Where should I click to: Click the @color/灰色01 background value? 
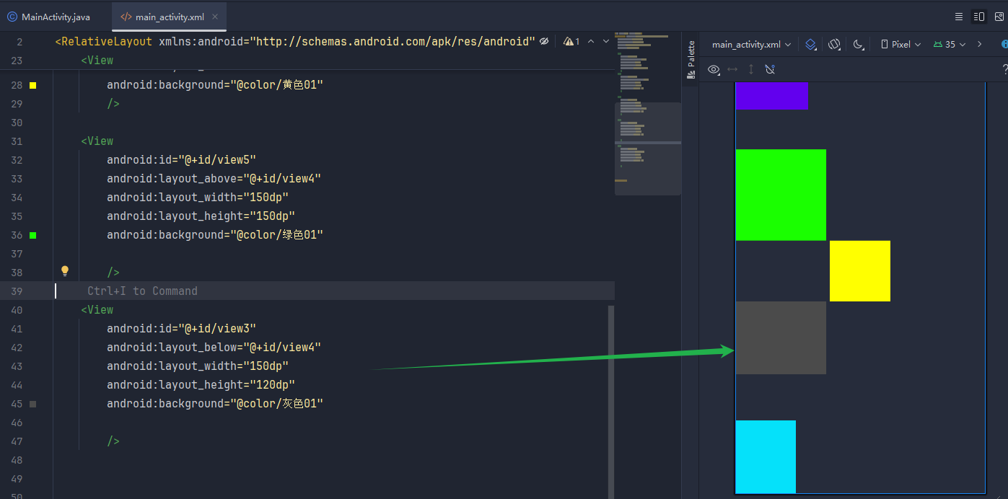(x=276, y=404)
